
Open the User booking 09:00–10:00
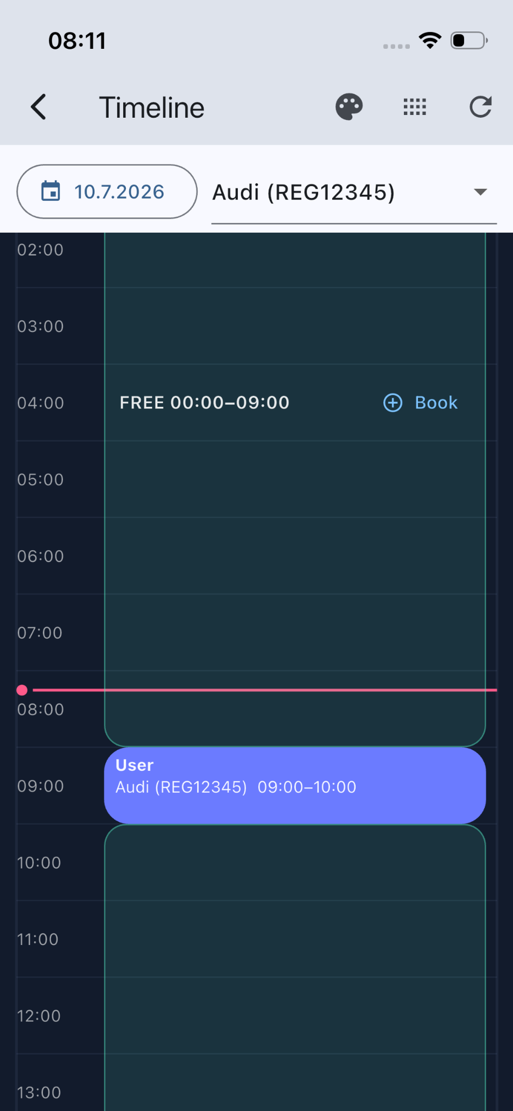click(x=295, y=785)
